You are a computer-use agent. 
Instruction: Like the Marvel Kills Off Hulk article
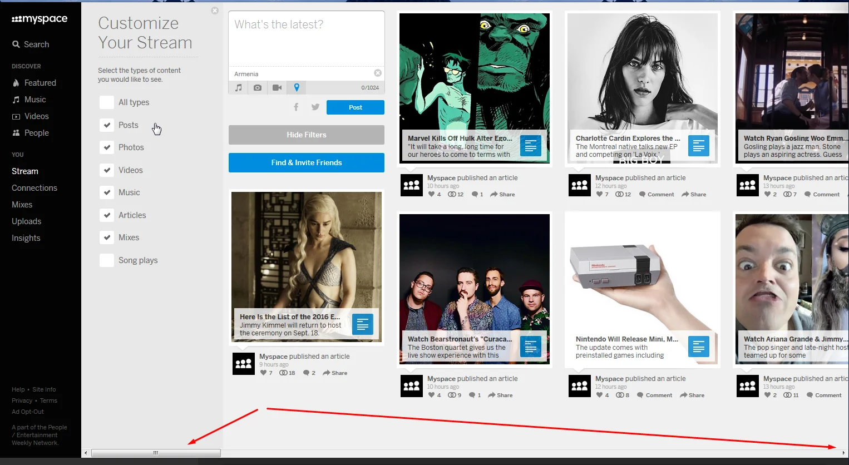pyautogui.click(x=431, y=194)
